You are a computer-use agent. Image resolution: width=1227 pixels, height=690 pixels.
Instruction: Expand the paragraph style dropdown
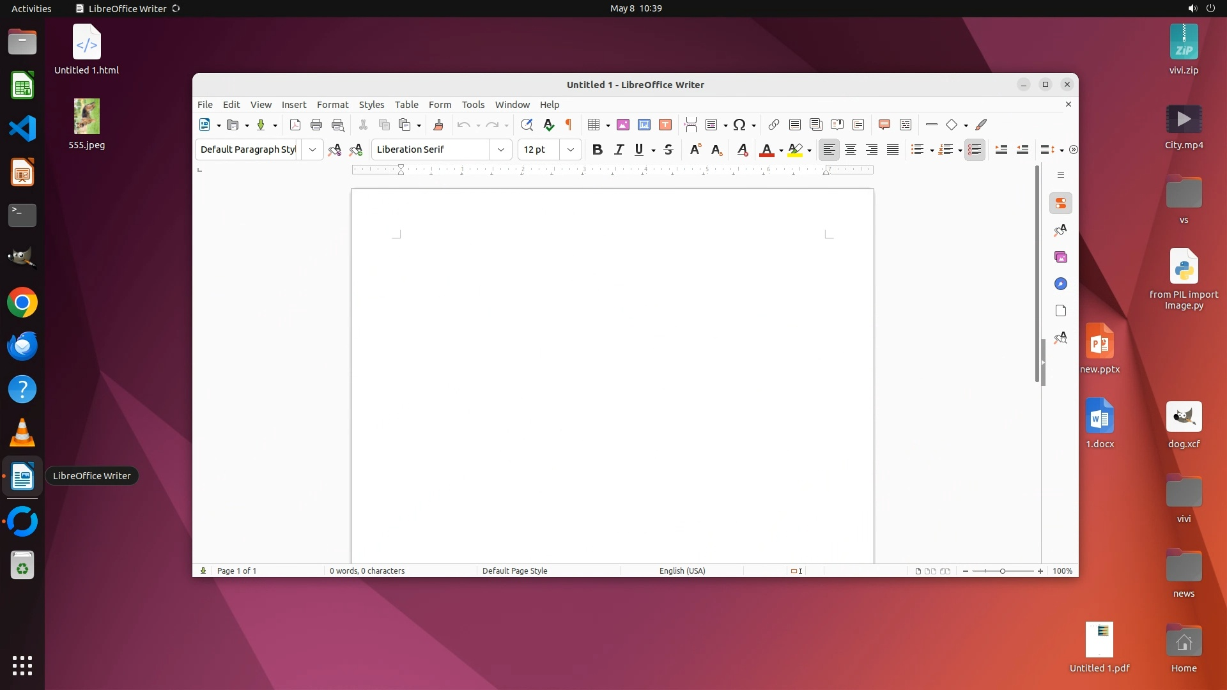point(312,149)
